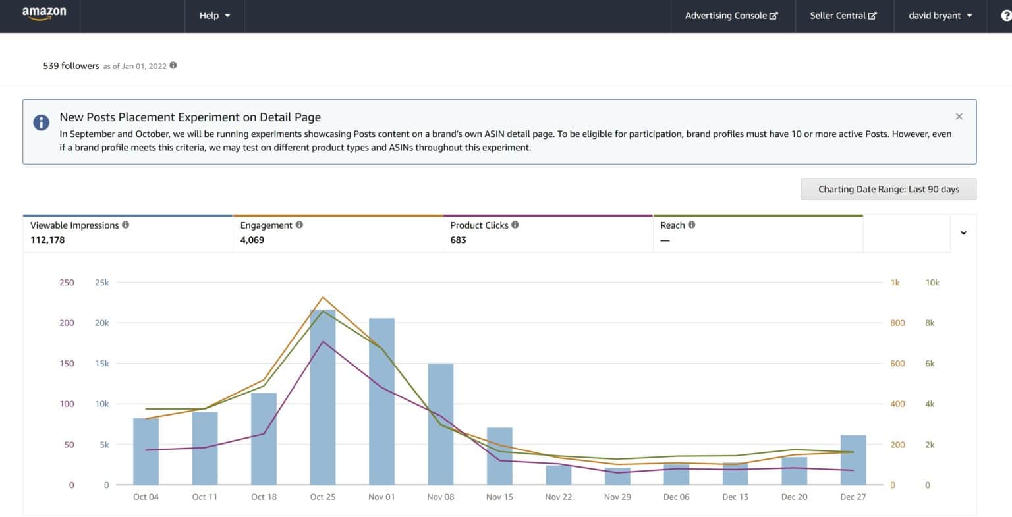Click the 'Dec 27' axis label

click(x=853, y=497)
